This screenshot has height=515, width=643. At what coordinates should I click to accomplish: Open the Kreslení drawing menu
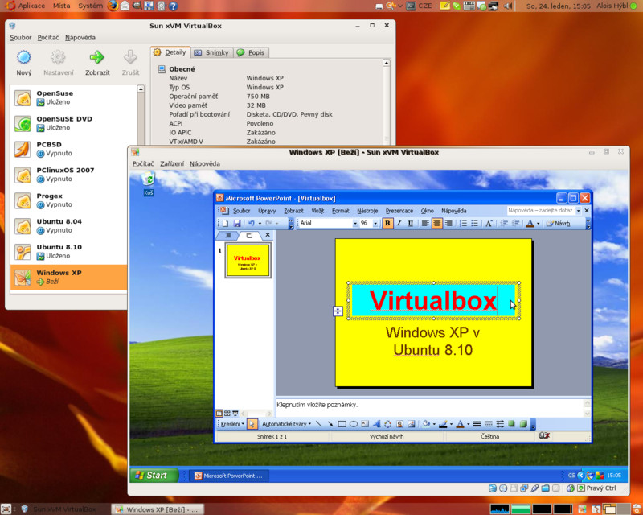[232, 424]
